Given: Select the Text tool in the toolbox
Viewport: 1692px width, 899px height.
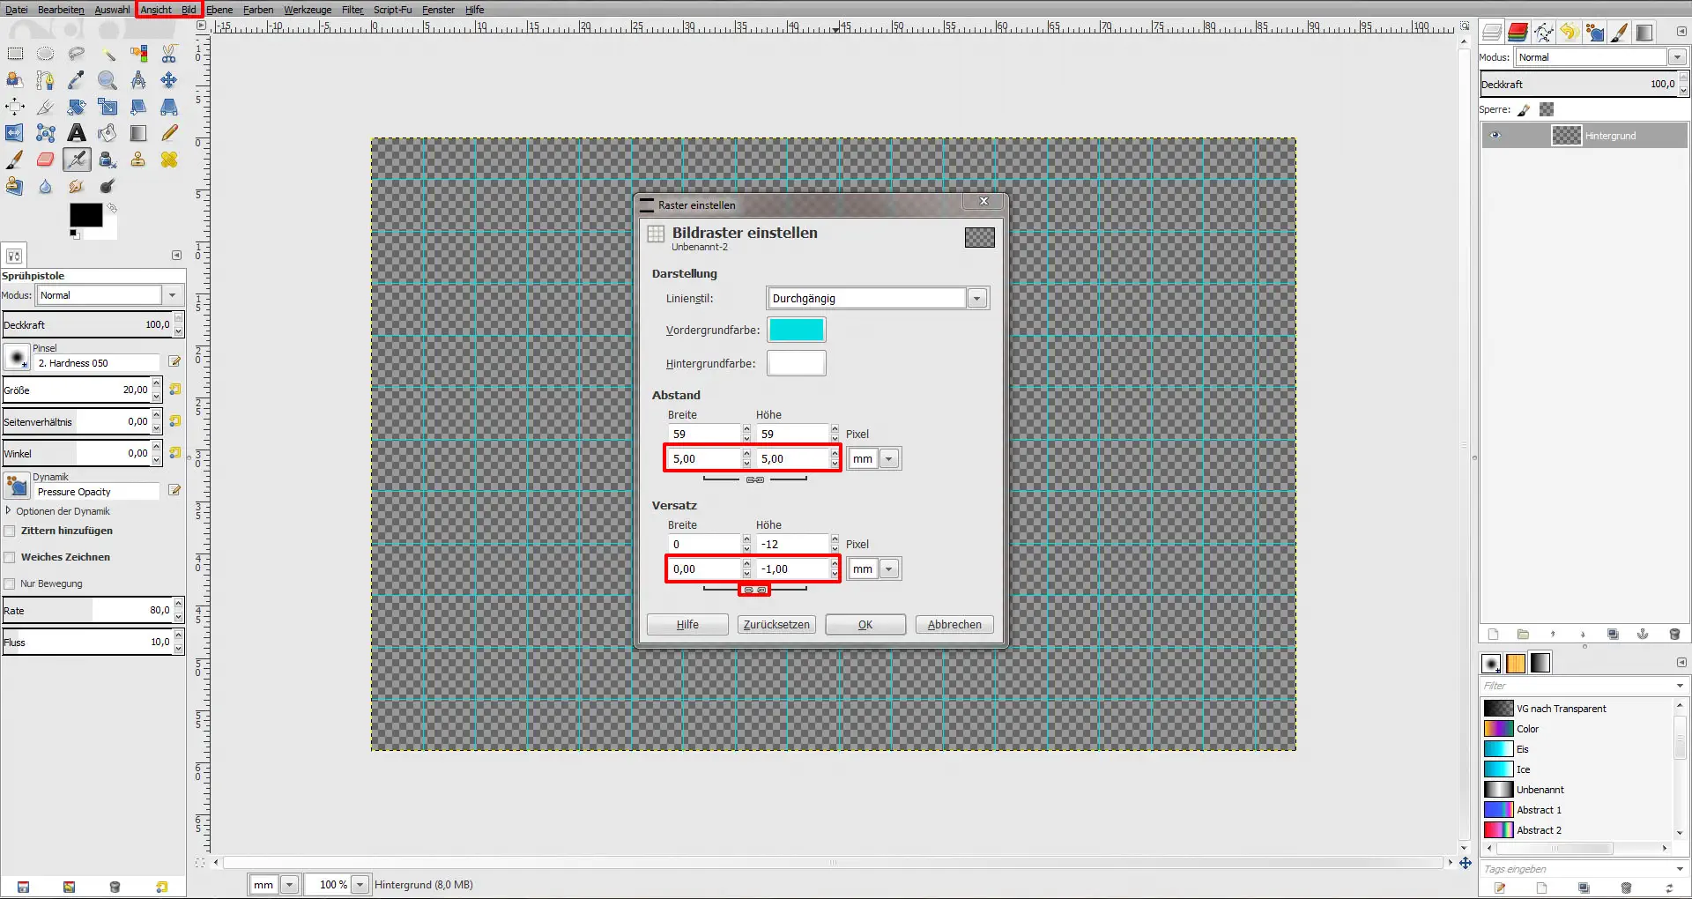Looking at the screenshot, I should point(76,133).
